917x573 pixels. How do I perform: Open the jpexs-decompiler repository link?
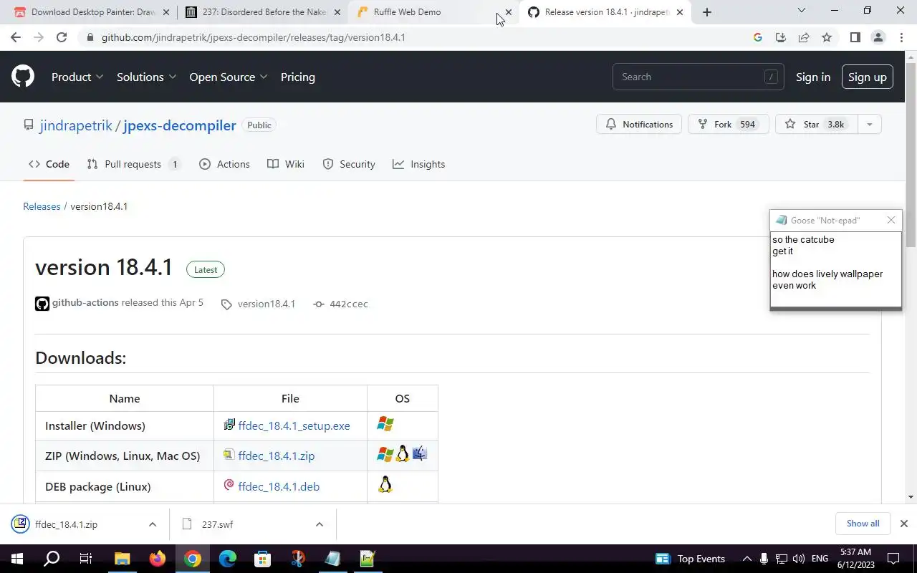180,125
